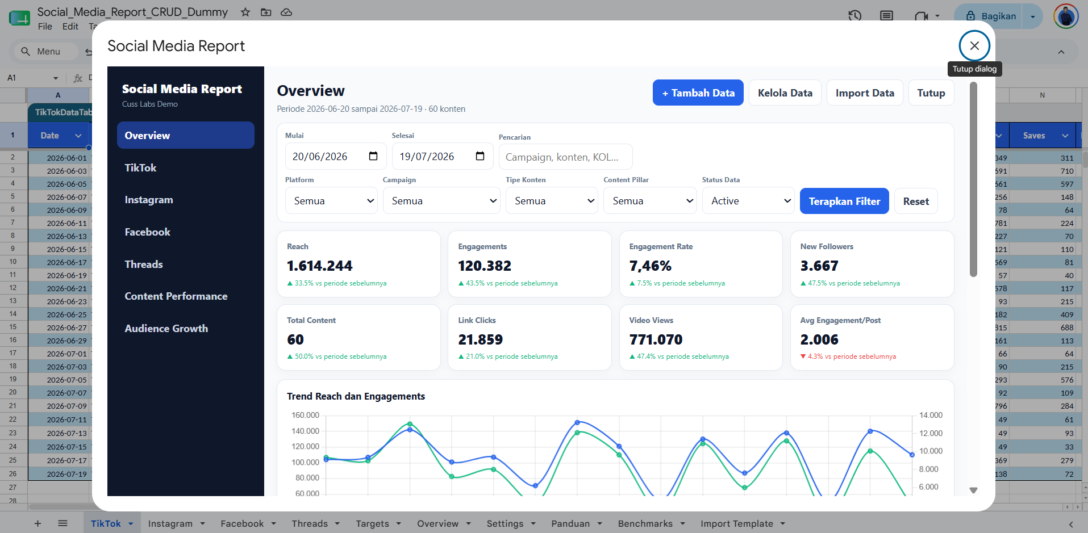
Task: Expand the Campaign filter dropdown
Action: [x=441, y=201]
